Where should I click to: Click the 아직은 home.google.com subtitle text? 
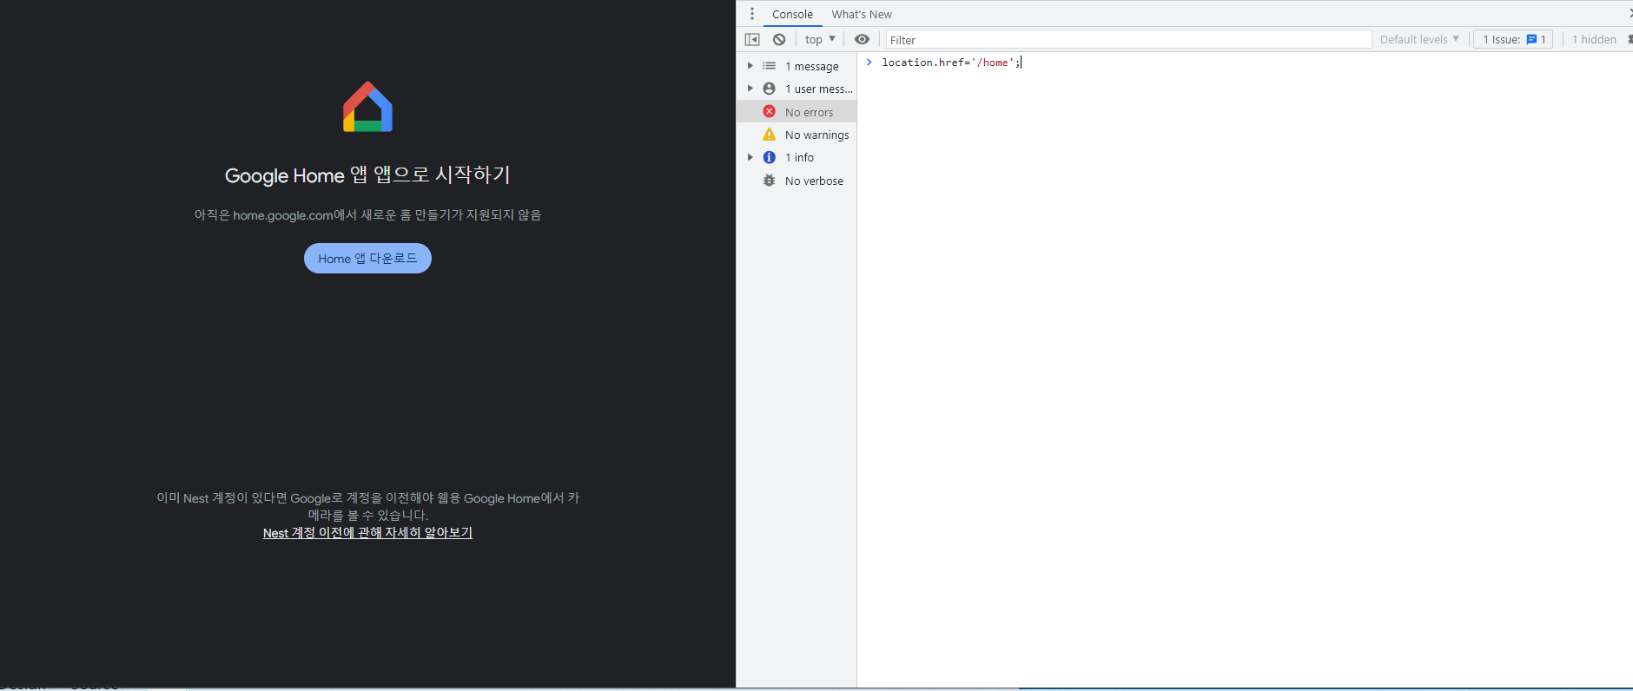[367, 214]
